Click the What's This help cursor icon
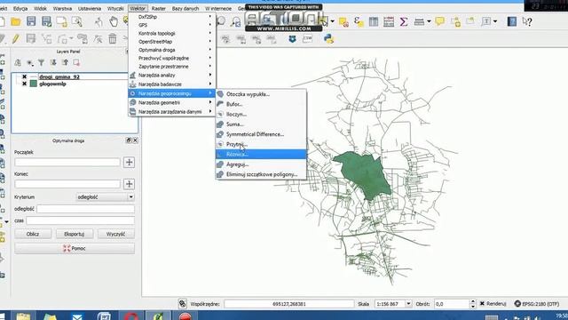The width and height of the screenshot is (568, 320). pyautogui.click(x=527, y=21)
